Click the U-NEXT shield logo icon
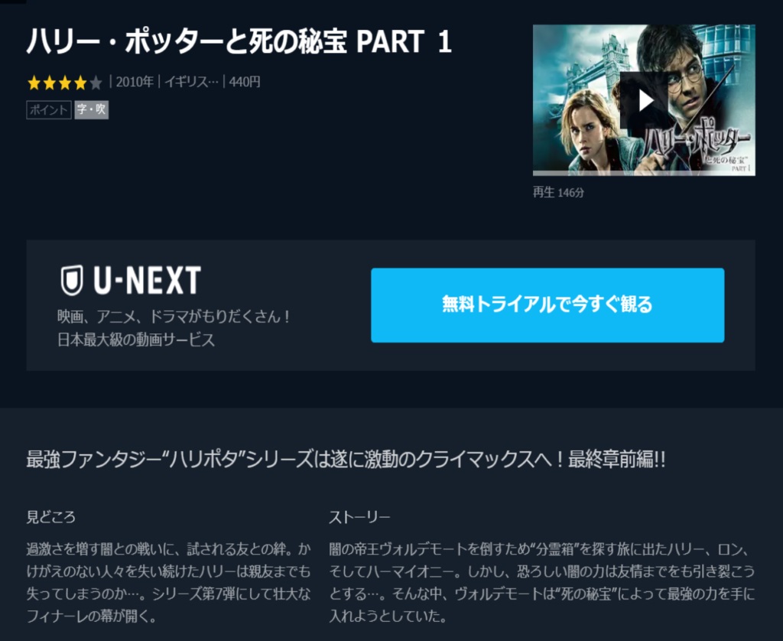 (72, 280)
